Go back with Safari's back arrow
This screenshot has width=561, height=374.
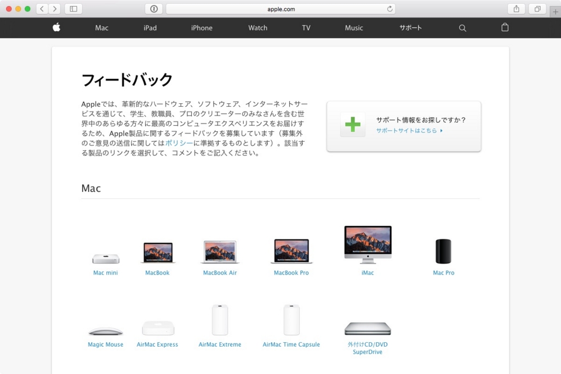point(42,9)
